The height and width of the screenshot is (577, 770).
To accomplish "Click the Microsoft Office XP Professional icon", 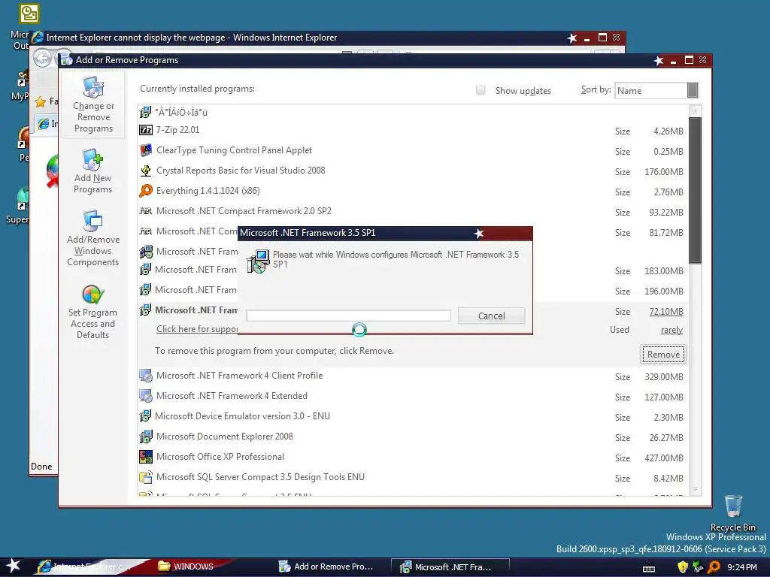I will 146,457.
